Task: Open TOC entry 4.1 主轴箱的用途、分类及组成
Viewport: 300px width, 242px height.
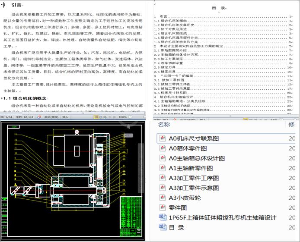Action: click(223, 101)
